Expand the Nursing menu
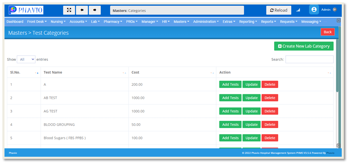The height and width of the screenshot is (164, 349). coord(58,21)
